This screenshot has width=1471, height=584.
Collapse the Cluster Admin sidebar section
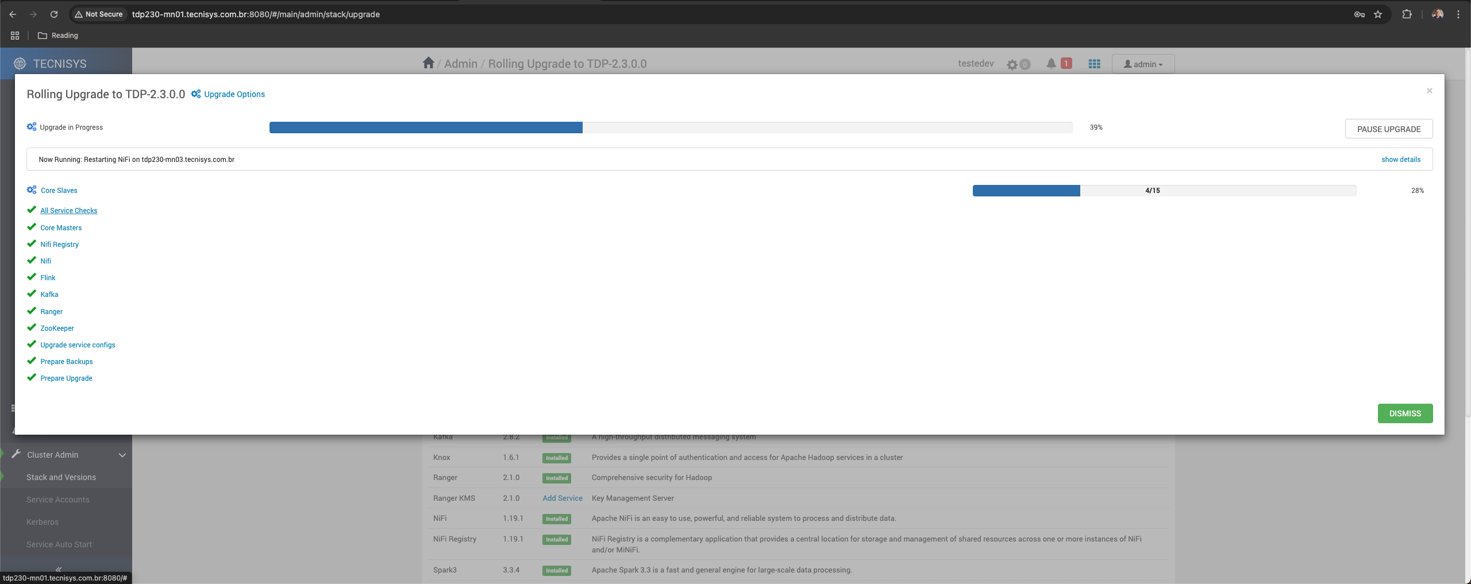122,455
